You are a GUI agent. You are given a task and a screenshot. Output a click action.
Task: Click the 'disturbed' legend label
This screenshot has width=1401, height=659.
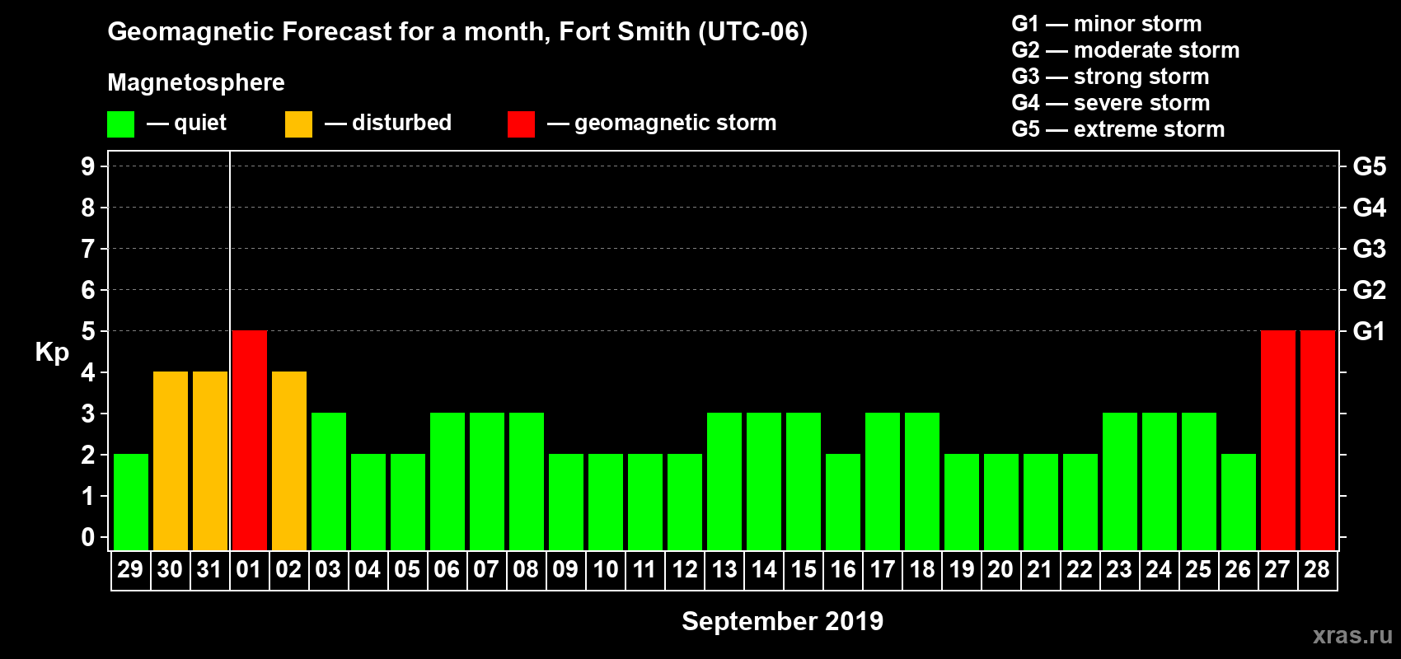click(x=402, y=123)
